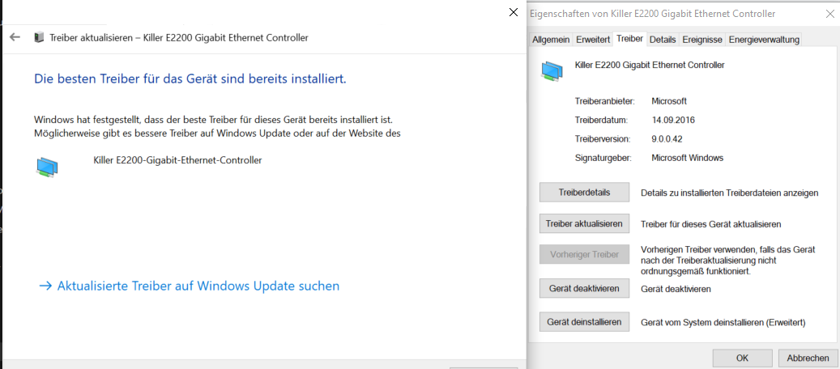
Task: Click 'Signaturgeber:' label
Action: 603,158
